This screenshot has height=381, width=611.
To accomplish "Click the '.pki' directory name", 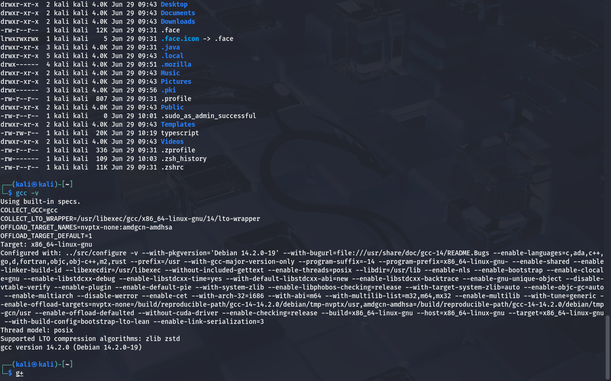I will (x=169, y=90).
